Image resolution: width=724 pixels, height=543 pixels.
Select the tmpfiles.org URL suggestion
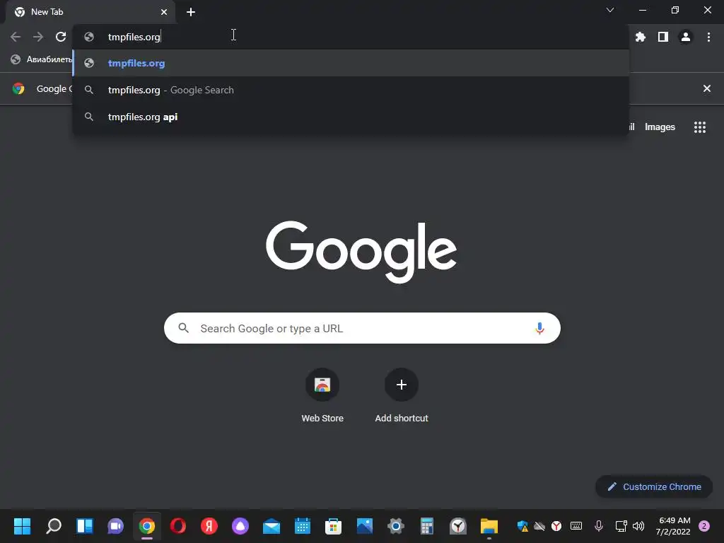tap(351, 63)
